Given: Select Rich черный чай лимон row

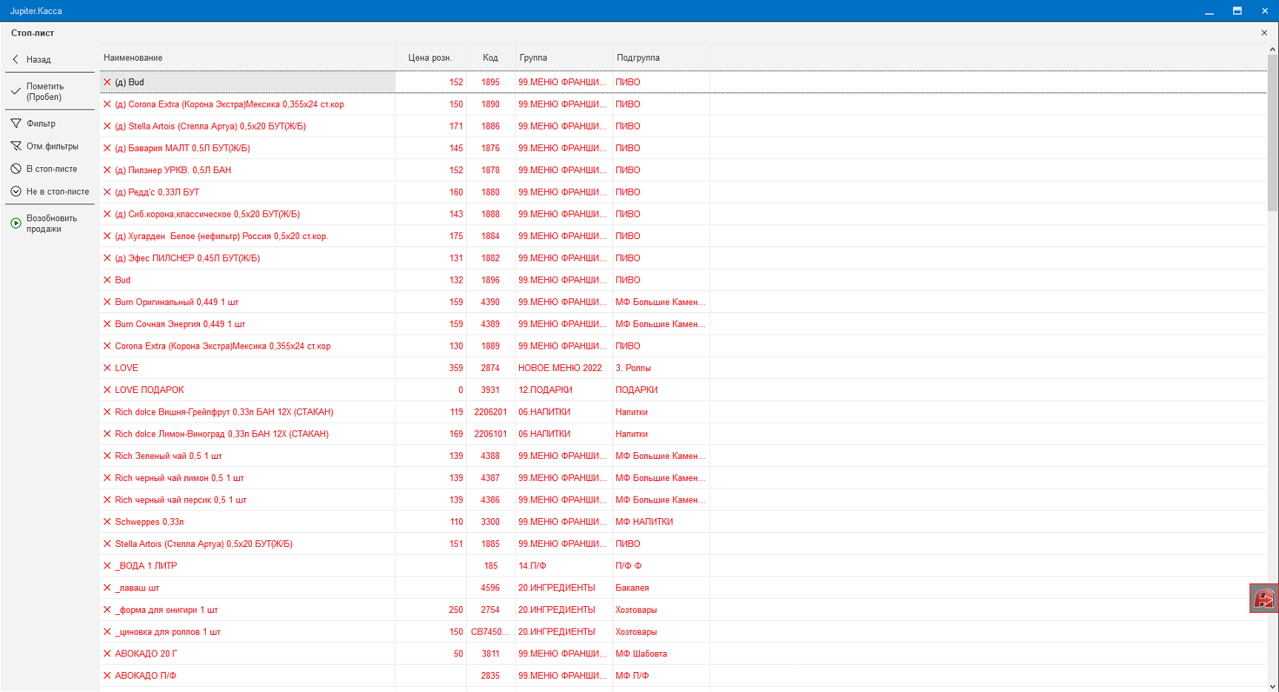Looking at the screenshot, I should pos(683,478).
